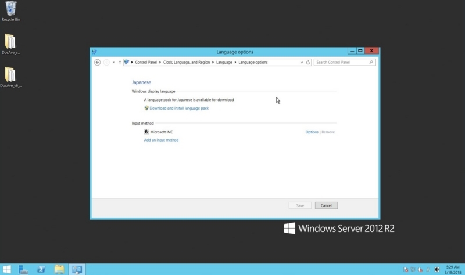Open the Recycle Bin desktop icon
Image resolution: width=465 pixels, height=275 pixels.
tap(10, 11)
